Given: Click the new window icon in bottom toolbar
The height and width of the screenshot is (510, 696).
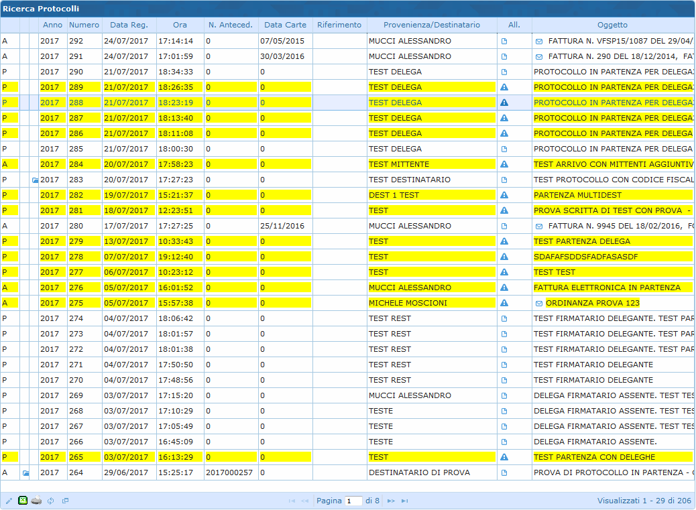Looking at the screenshot, I should (x=65, y=501).
